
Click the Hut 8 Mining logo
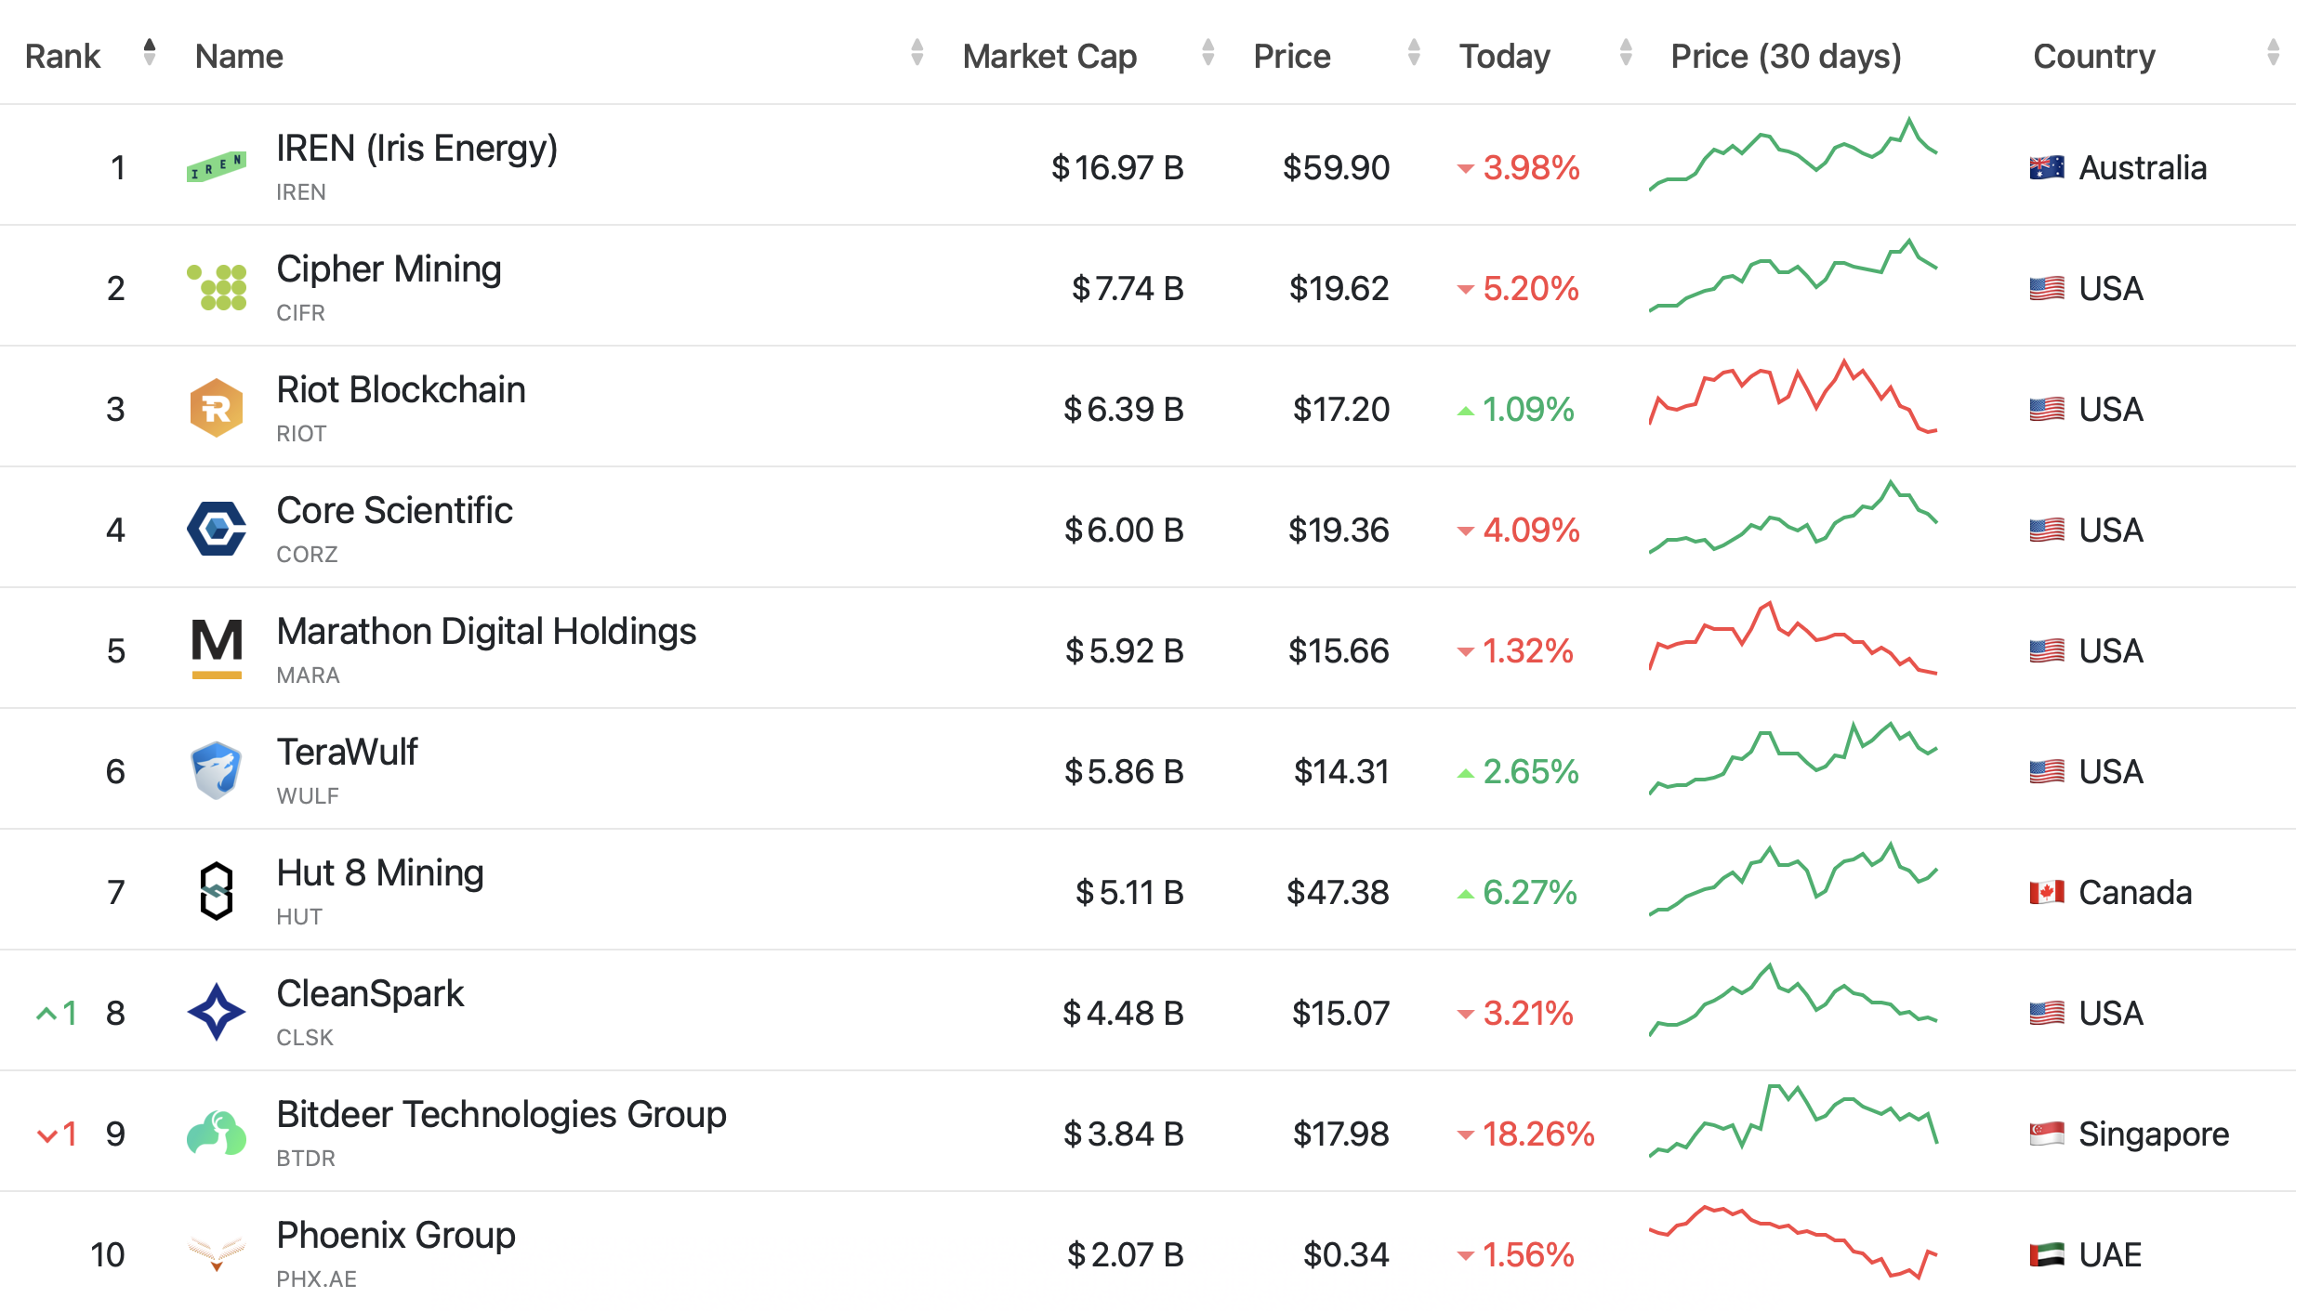(217, 891)
